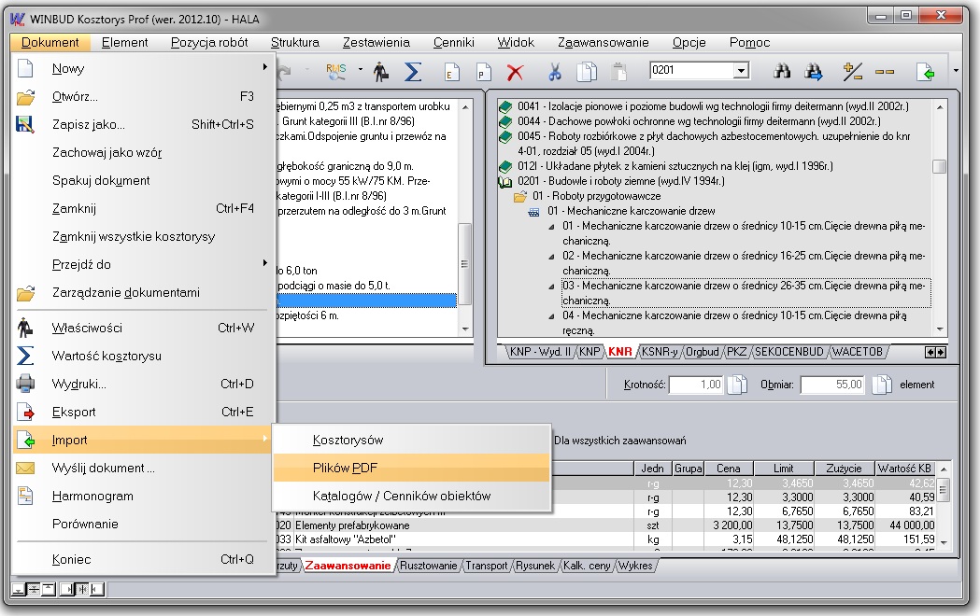980x616 pixels.
Task: Select Plików PDF from Import submenu
Action: [x=346, y=468]
